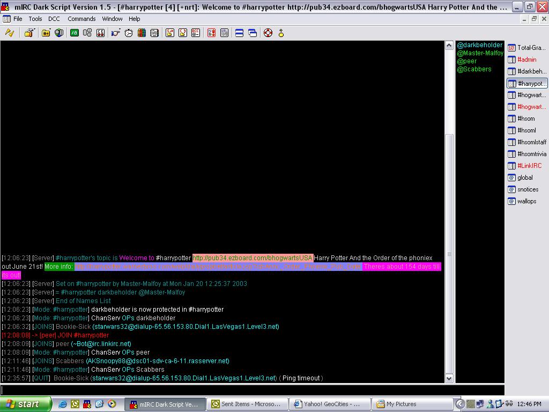The height and width of the screenshot is (412, 549).
Task: Select @darkbeholder in the nick list
Action: (479, 45)
